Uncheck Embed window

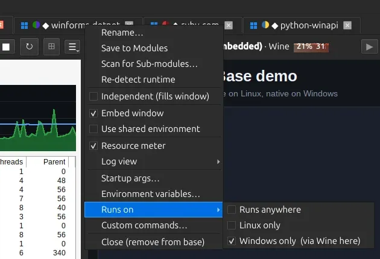click(93, 113)
